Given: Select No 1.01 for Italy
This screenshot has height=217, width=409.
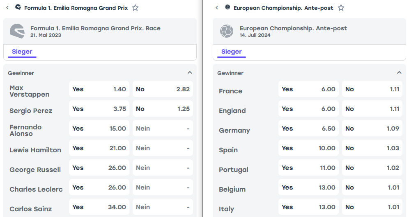Looking at the screenshot, I should (x=372, y=207).
